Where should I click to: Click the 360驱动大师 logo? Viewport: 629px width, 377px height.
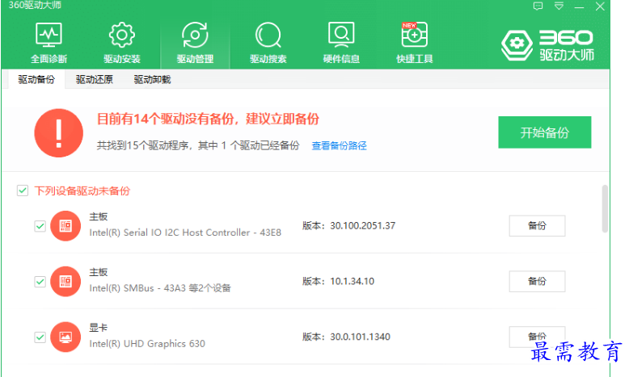[x=547, y=45]
